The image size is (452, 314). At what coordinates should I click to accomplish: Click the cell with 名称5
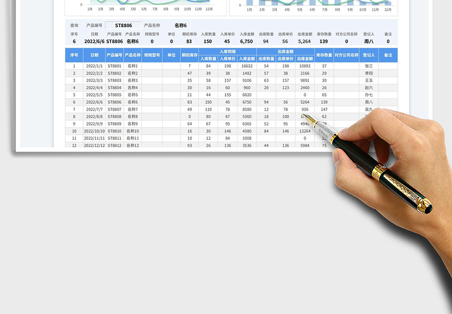tap(132, 95)
